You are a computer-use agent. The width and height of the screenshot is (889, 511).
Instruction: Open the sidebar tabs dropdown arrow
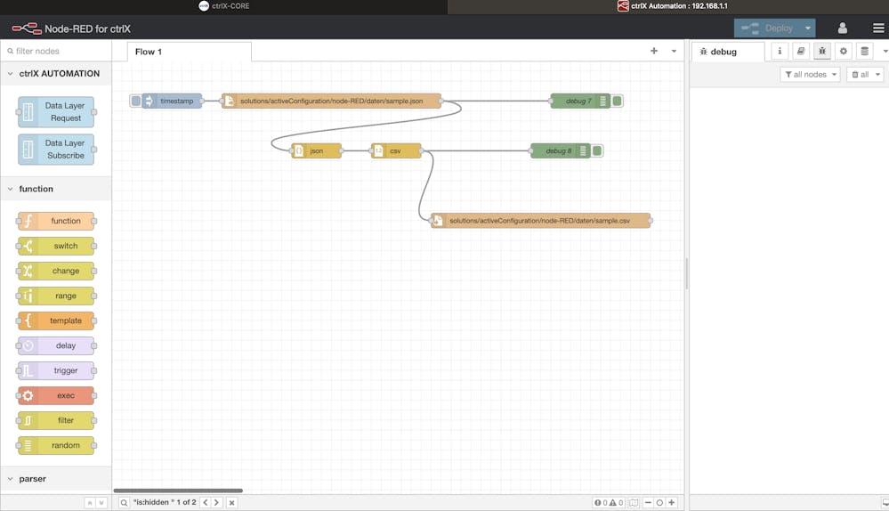click(885, 51)
